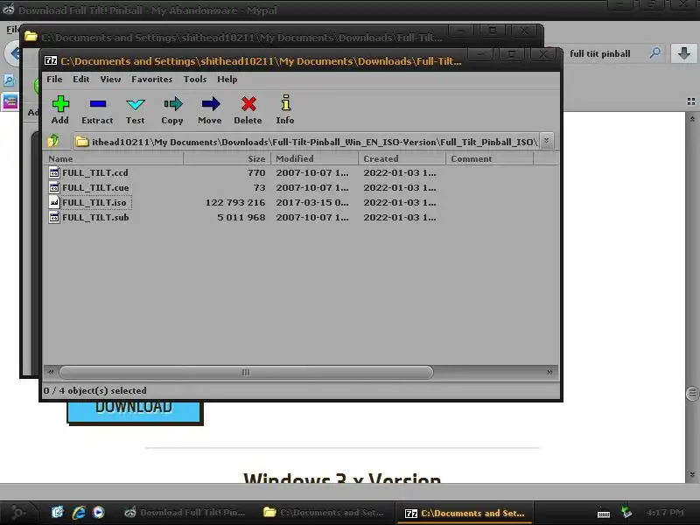Click the Start button on taskbar
This screenshot has height=525, width=700.
(17, 513)
